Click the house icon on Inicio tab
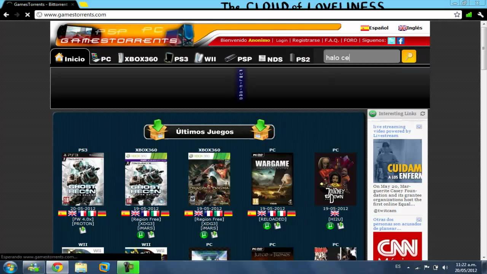The height and width of the screenshot is (274, 487). tap(59, 57)
